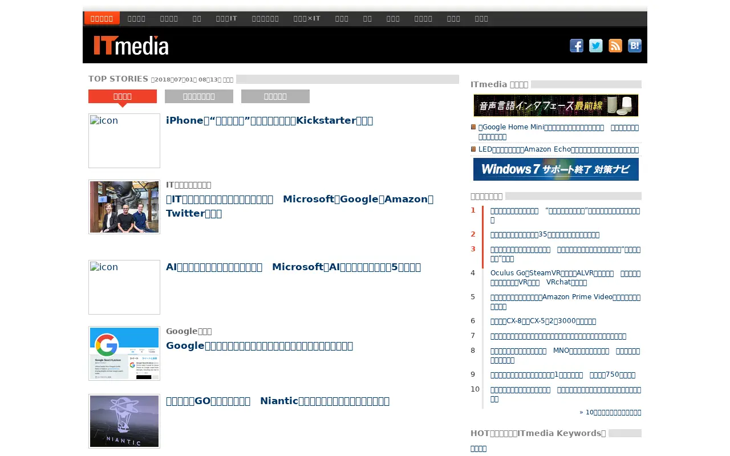730x456 pixels.
Task: Open the Google Search Liaison thumbnail
Action: click(124, 353)
